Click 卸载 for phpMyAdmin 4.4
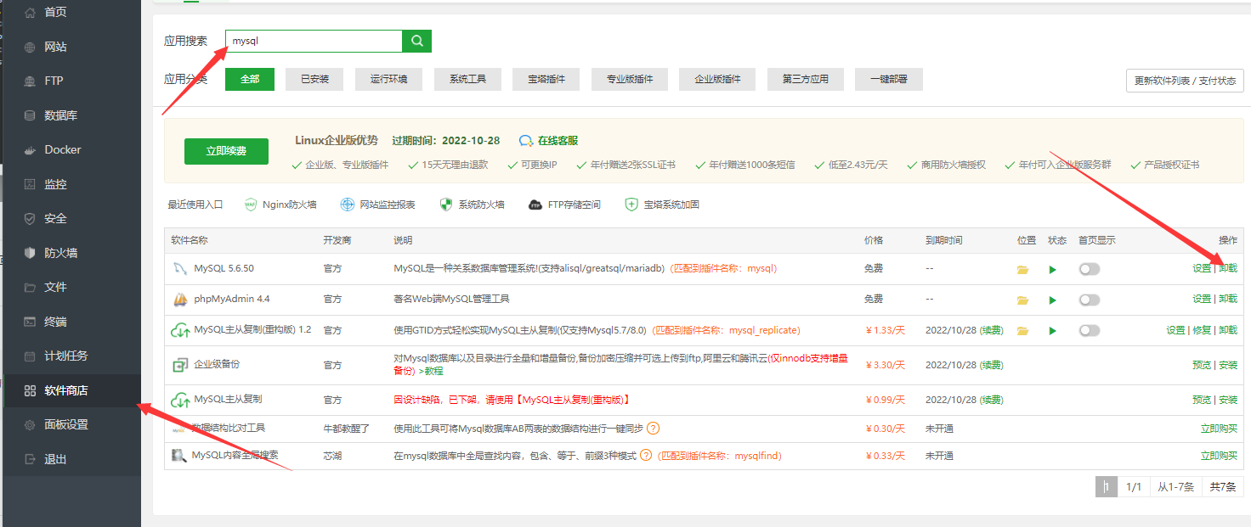This screenshot has width=1251, height=527. (x=1228, y=300)
